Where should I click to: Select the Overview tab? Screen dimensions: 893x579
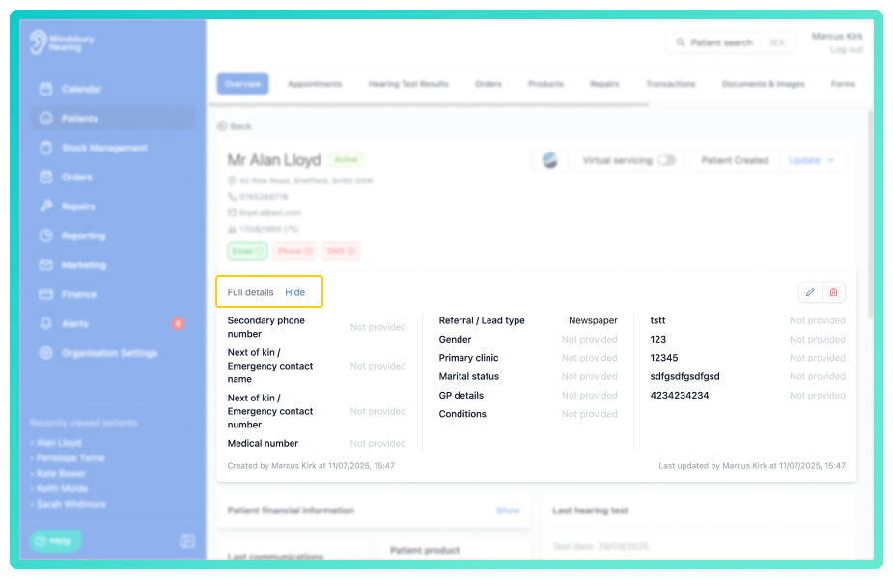click(x=242, y=84)
